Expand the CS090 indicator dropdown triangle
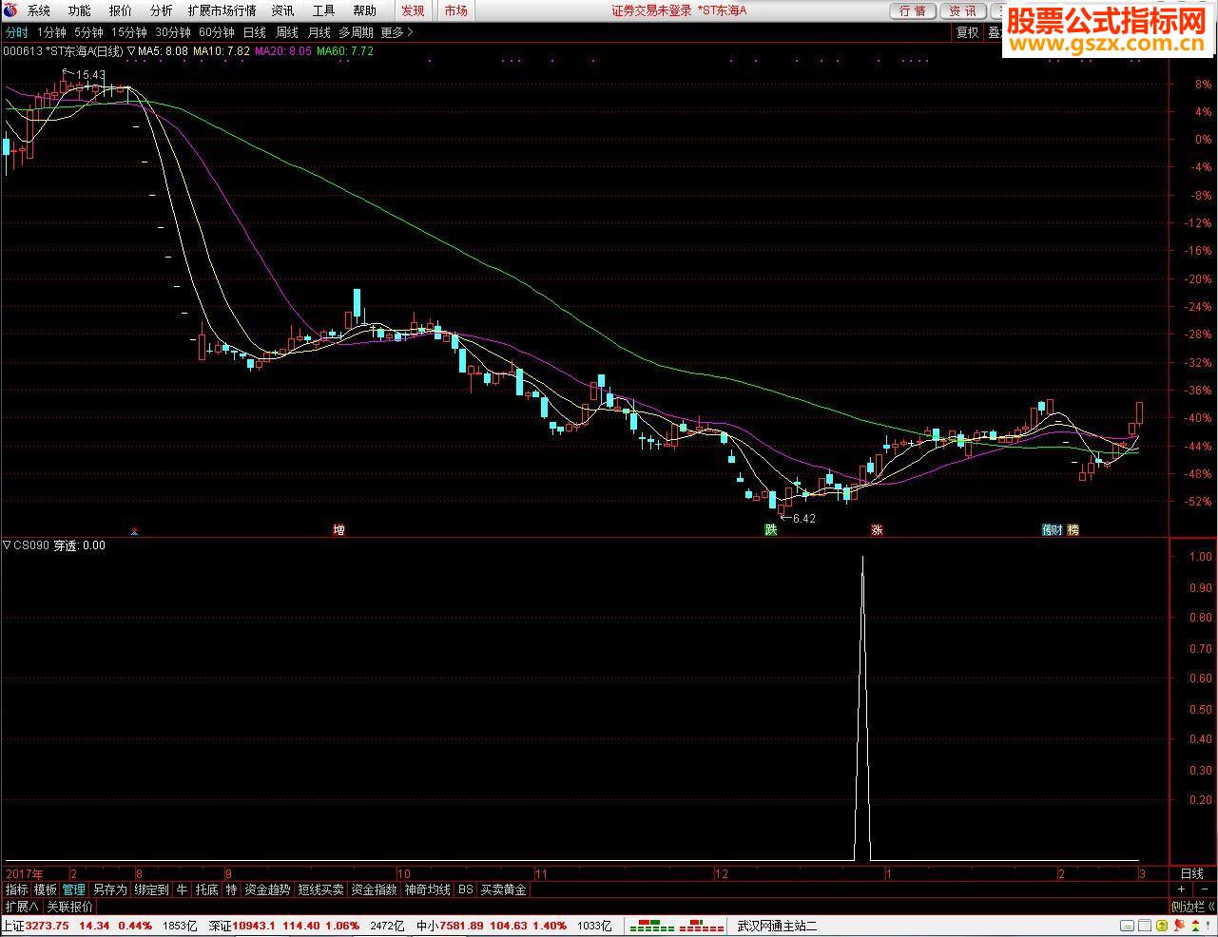Viewport: 1218px width, 937px height. point(7,545)
